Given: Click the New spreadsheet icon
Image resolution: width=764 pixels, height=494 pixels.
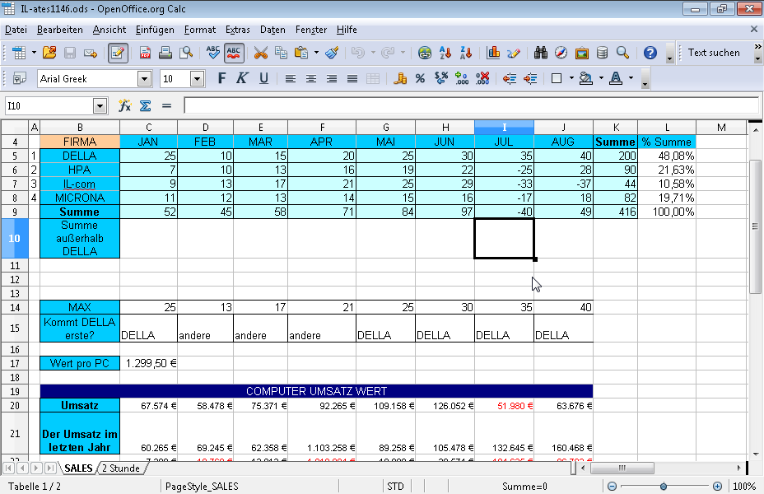Looking at the screenshot, I should (x=18, y=53).
